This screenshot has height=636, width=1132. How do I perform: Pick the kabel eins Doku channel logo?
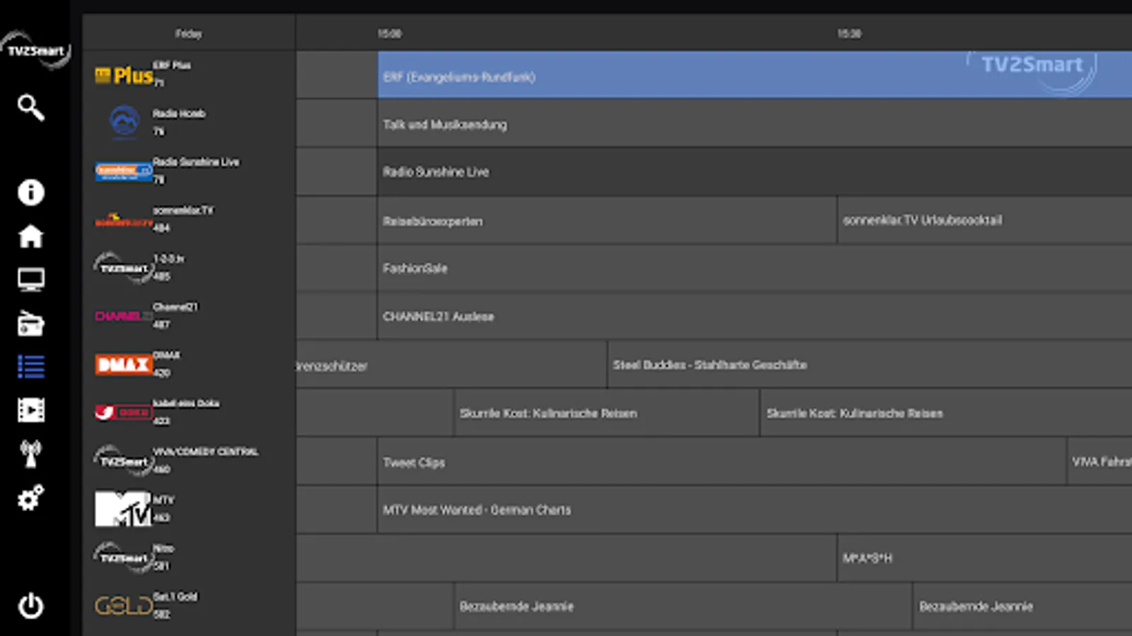click(124, 412)
